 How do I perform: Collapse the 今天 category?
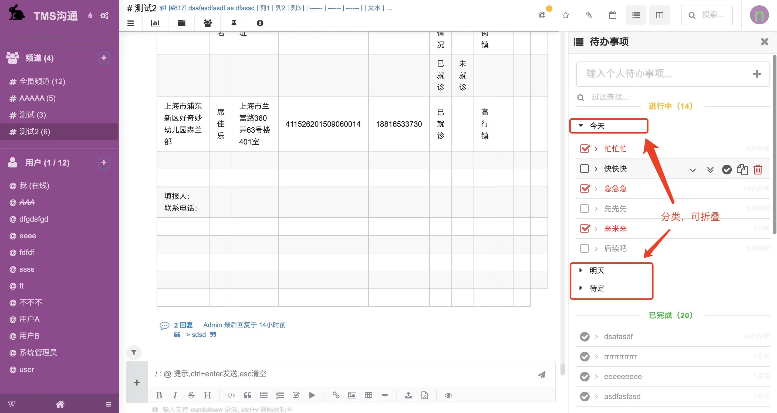pos(581,125)
